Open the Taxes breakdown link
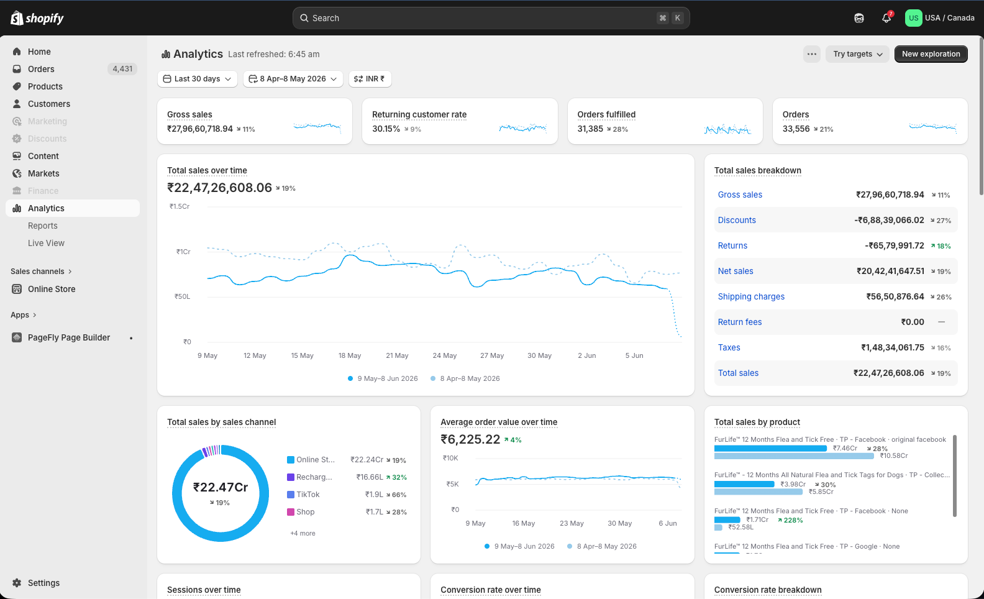Screen dimensions: 984x599 click(x=729, y=347)
